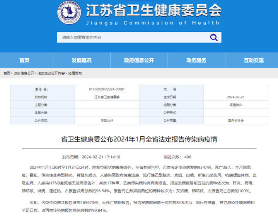Image resolution: width=278 pixels, height=217 pixels.
Task: Click the 发布机构 label cell
Action: pos(43,97)
